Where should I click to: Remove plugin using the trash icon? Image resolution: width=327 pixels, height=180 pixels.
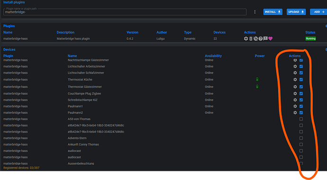[251, 38]
